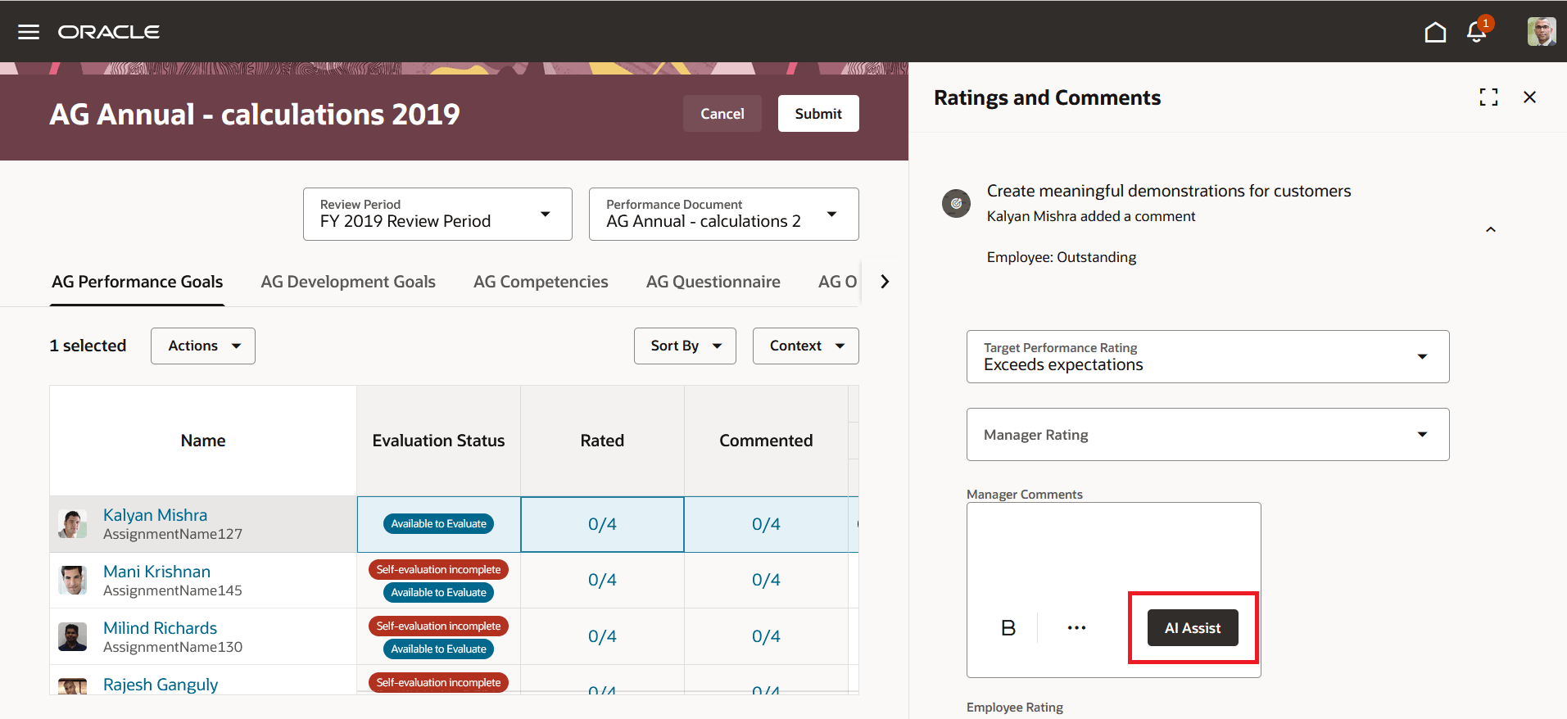Click Mani Krishnan's Self-evaluation incomplete badge
The height and width of the screenshot is (719, 1567).
[438, 570]
